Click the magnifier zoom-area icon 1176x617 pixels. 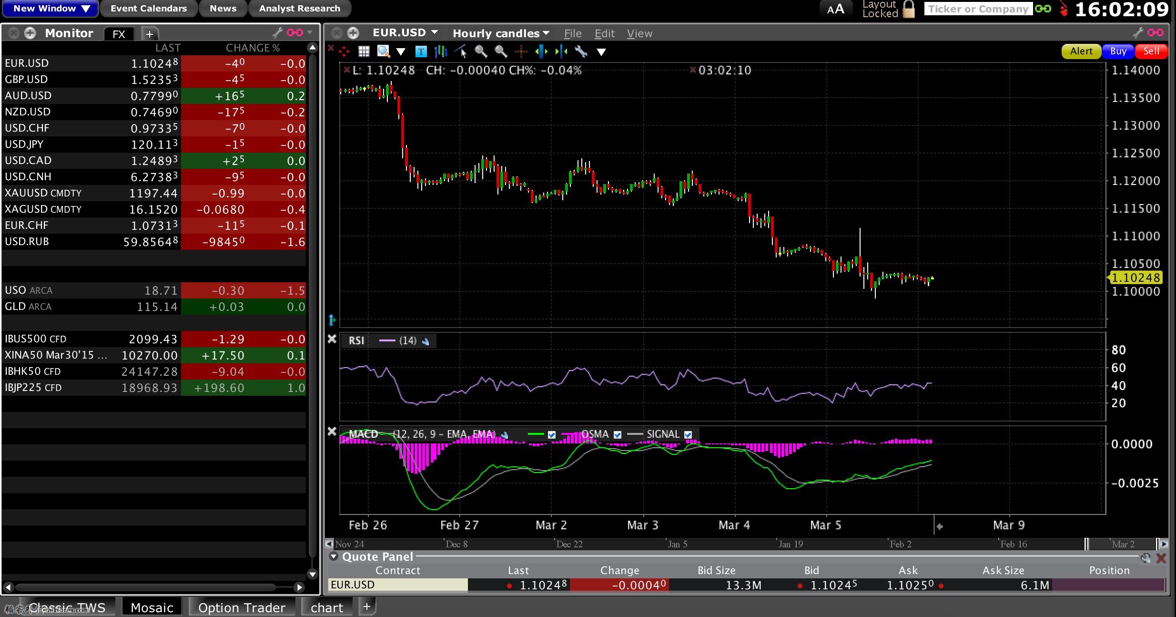coord(383,51)
